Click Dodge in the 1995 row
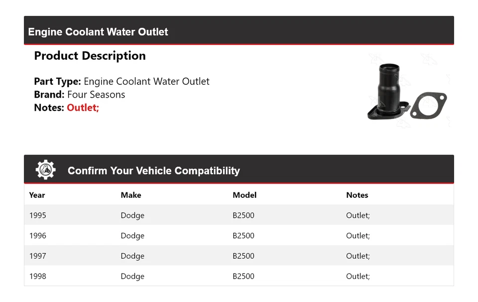 tap(132, 215)
